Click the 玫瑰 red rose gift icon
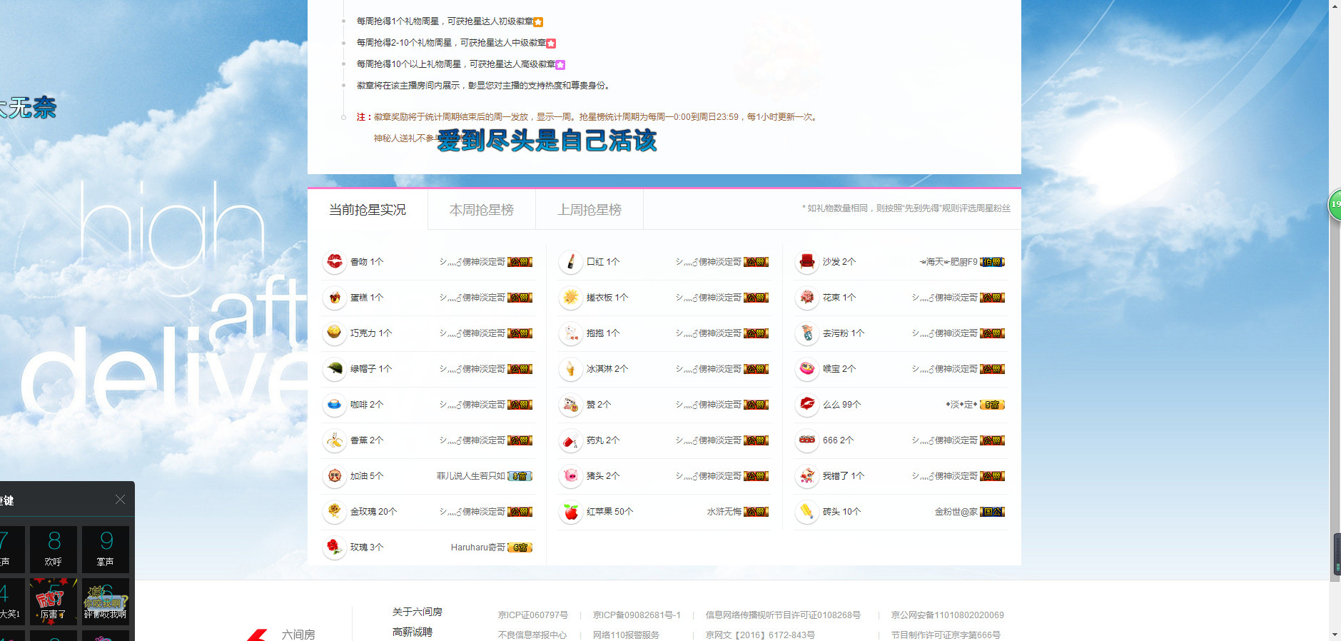This screenshot has height=641, width=1341. click(x=334, y=547)
